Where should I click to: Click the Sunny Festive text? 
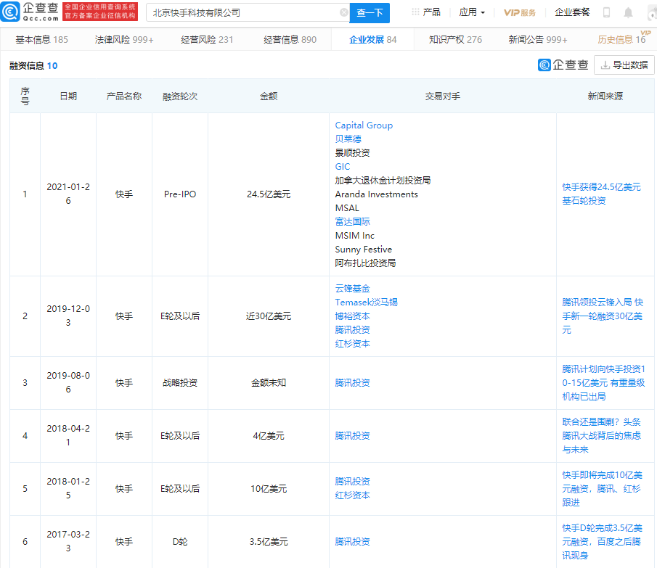[363, 250]
